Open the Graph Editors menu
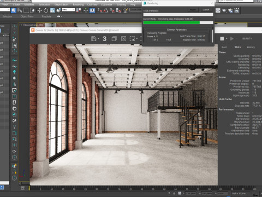Image resolution: width=262 pixels, height=197 pixels. 62,4
